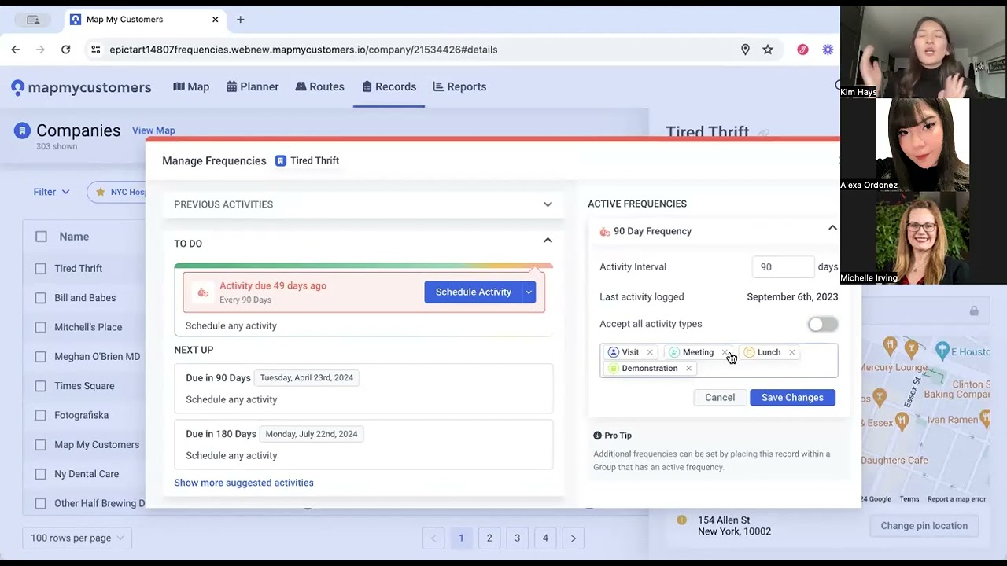The height and width of the screenshot is (566, 1007).
Task: Click Show more suggested activities link
Action: pyautogui.click(x=244, y=483)
